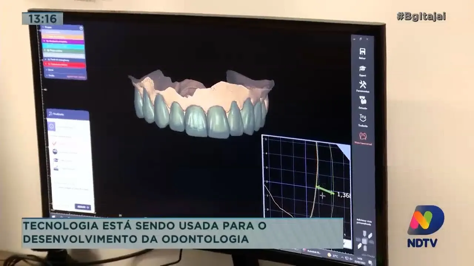Click the Finalizado wizard header

(68, 115)
